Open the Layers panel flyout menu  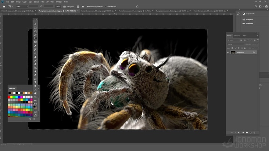click(x=258, y=36)
